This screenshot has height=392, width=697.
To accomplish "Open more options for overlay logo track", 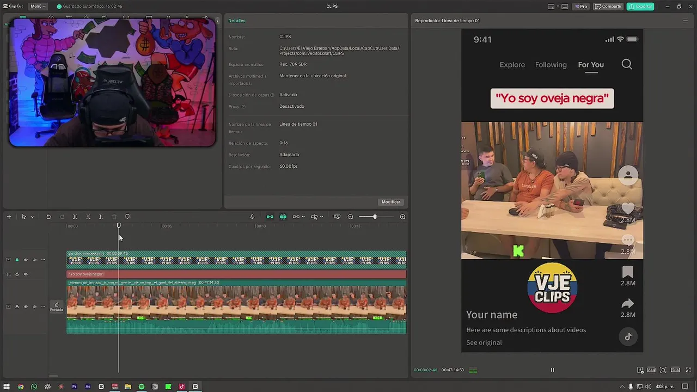I will tap(43, 260).
